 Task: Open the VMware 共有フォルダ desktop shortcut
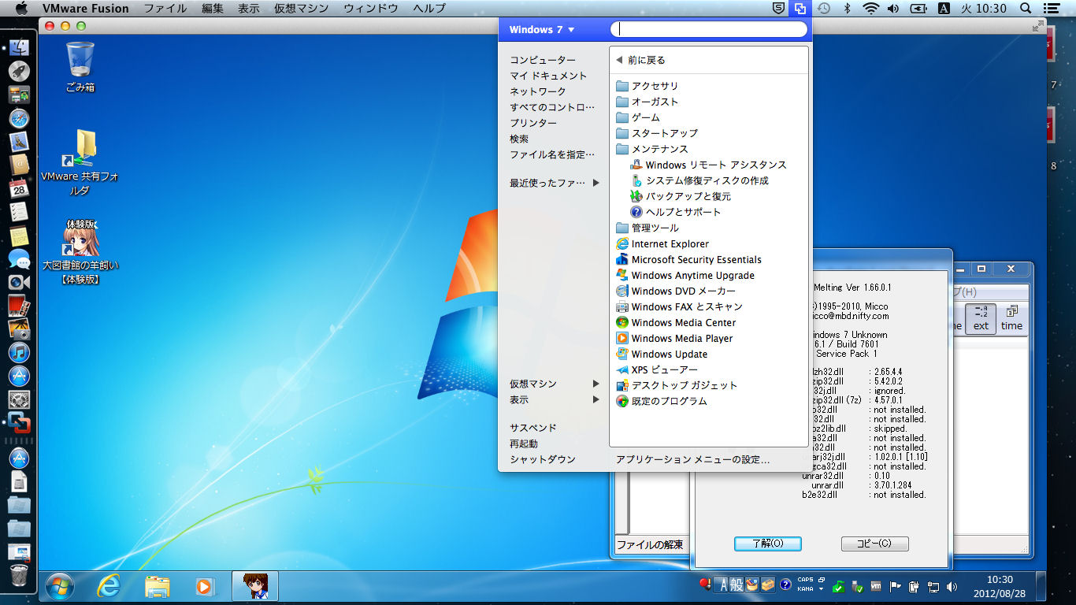[x=80, y=161]
